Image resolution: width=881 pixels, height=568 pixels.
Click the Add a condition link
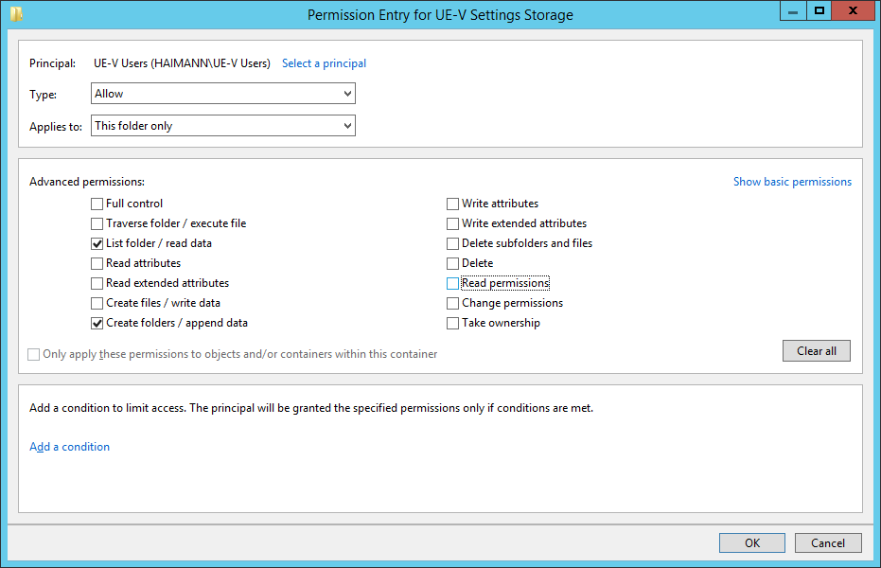click(x=70, y=447)
